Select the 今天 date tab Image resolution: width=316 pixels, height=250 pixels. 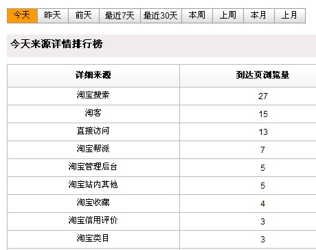pos(22,16)
